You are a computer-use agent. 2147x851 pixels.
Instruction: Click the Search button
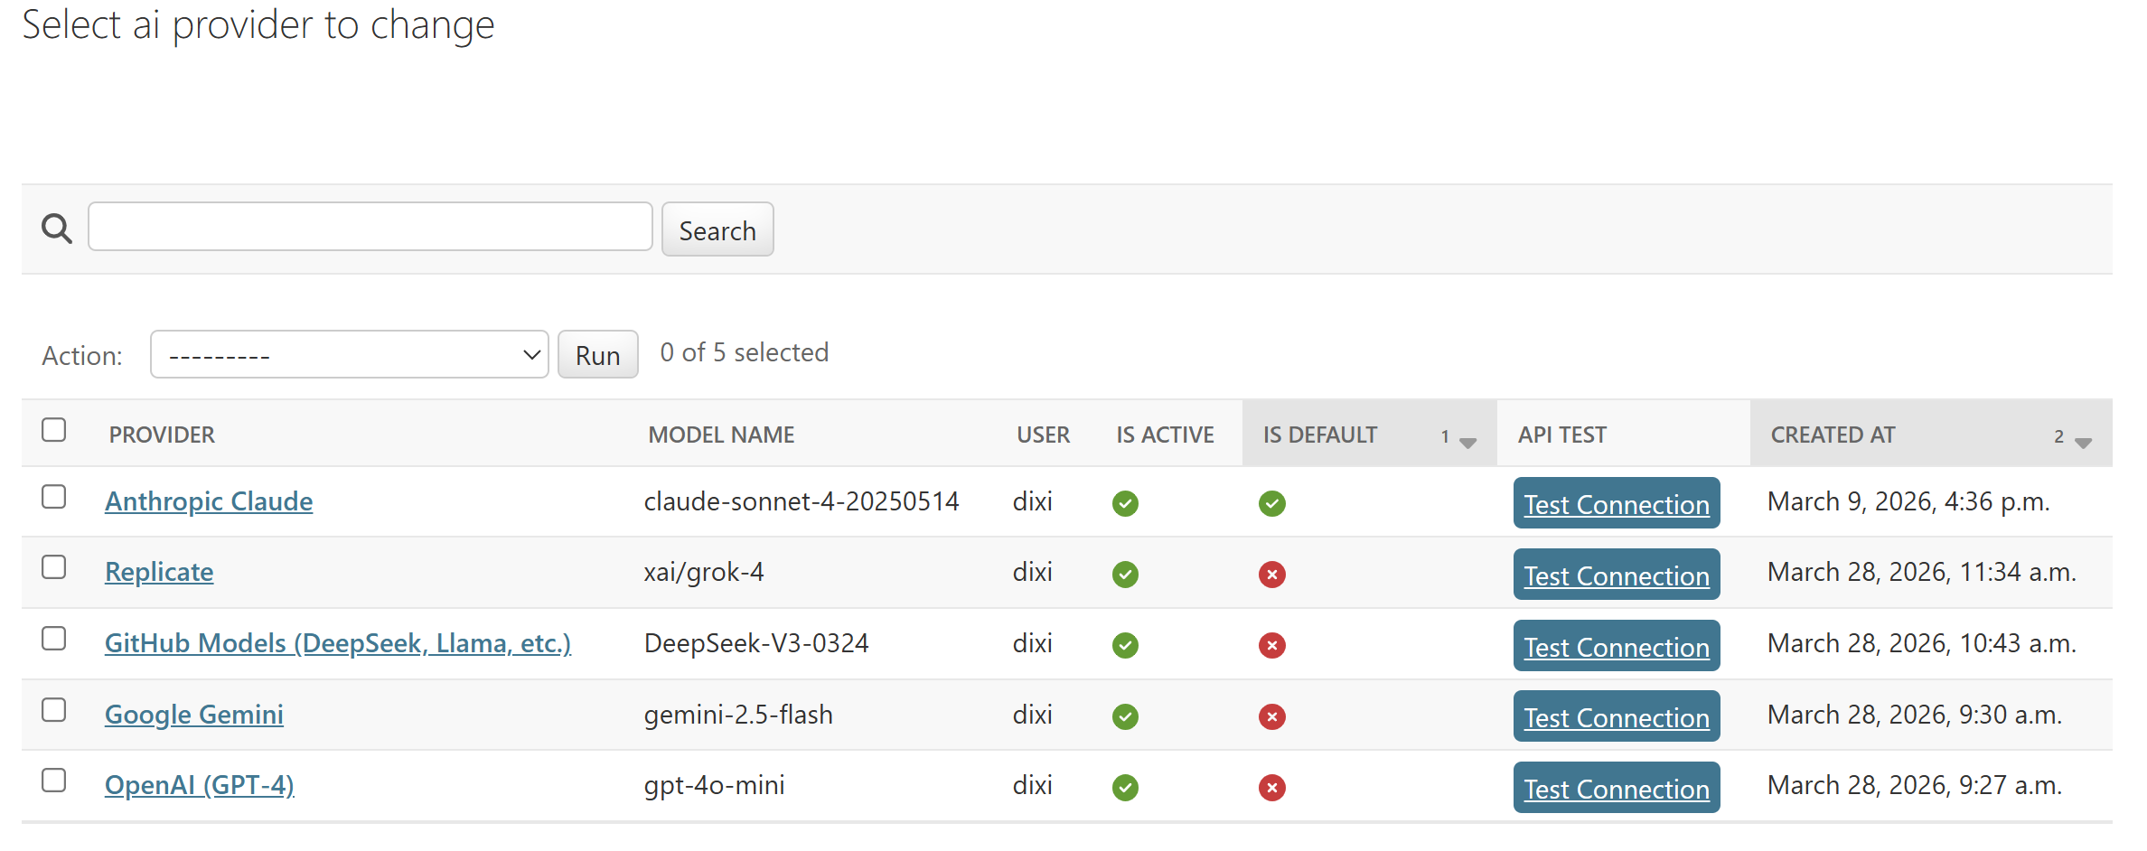717,229
